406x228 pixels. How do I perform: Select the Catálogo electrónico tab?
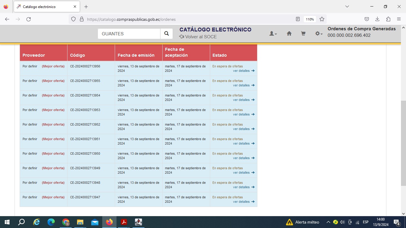pos(43,7)
